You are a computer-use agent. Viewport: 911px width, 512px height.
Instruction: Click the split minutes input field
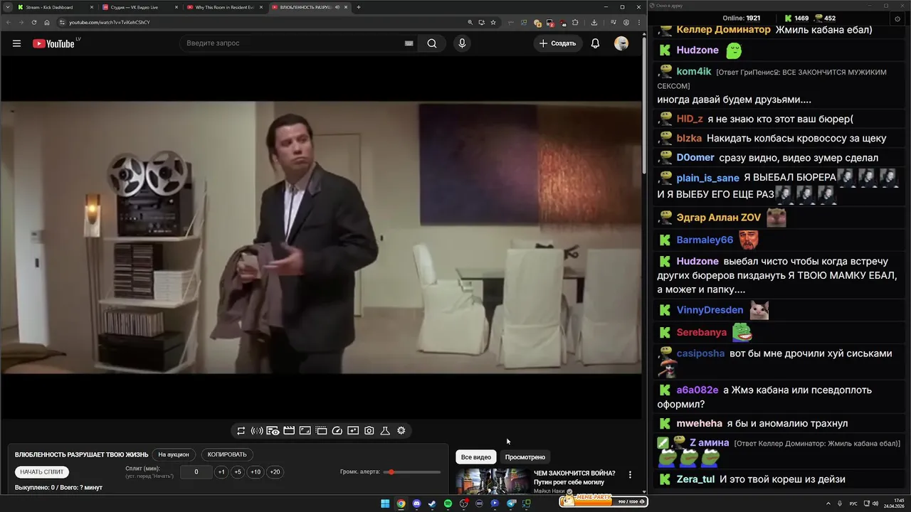pyautogui.click(x=196, y=472)
